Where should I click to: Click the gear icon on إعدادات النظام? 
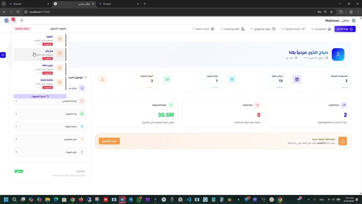(x=212, y=29)
